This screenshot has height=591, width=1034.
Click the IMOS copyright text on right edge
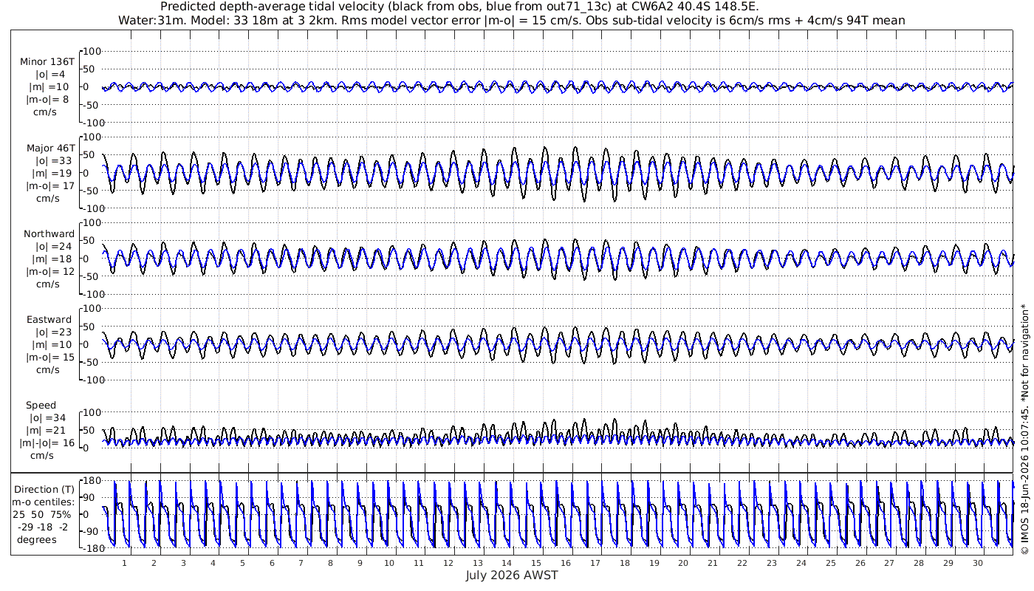pyautogui.click(x=1024, y=438)
